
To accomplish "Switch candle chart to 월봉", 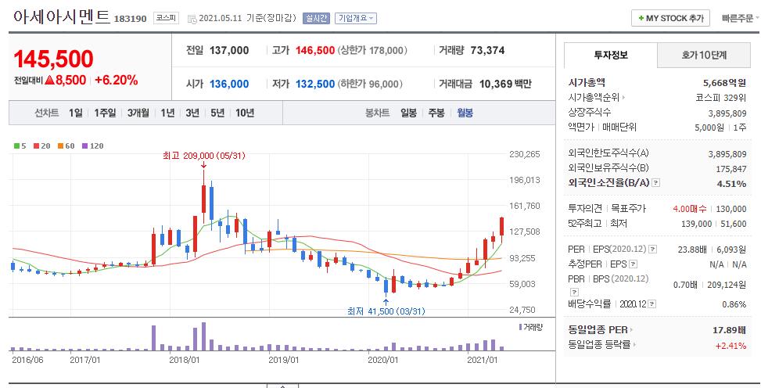I will point(465,113).
